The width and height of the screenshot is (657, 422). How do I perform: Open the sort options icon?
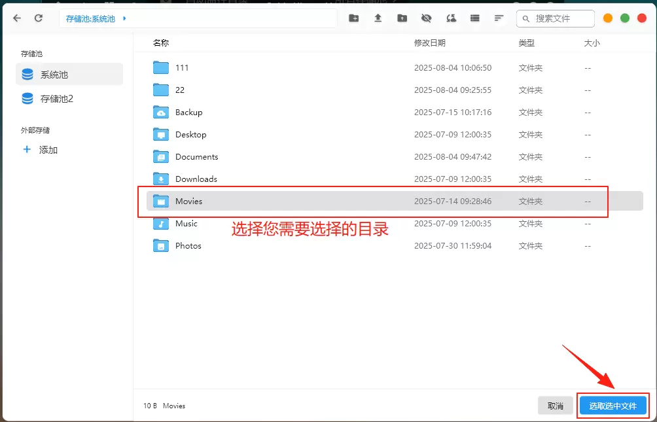click(499, 18)
